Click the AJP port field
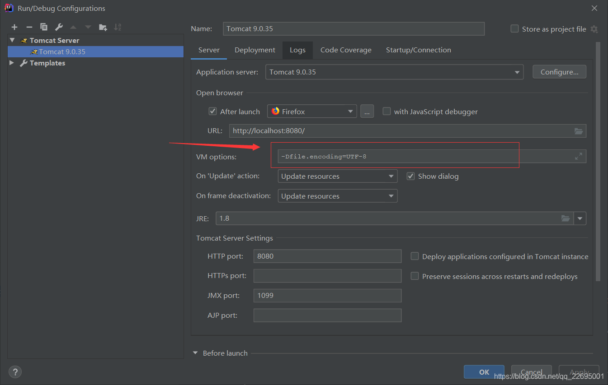 (328, 315)
